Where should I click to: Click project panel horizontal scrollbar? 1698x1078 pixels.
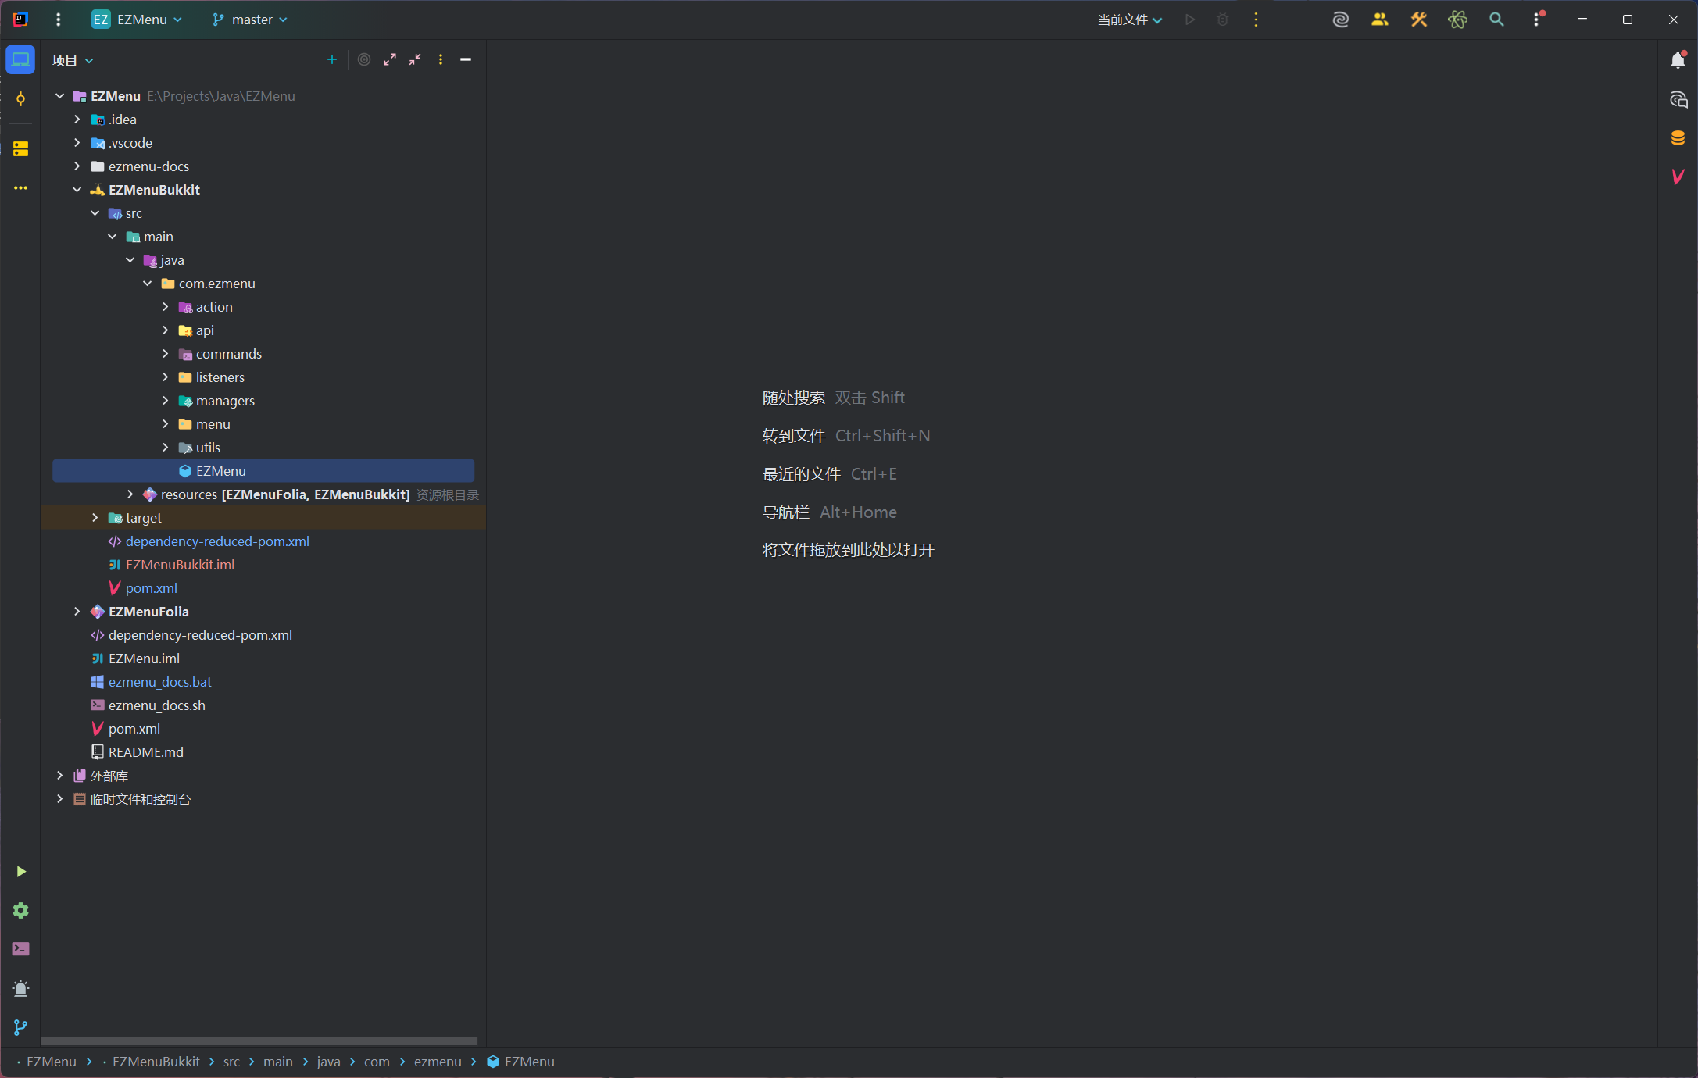tap(259, 1041)
